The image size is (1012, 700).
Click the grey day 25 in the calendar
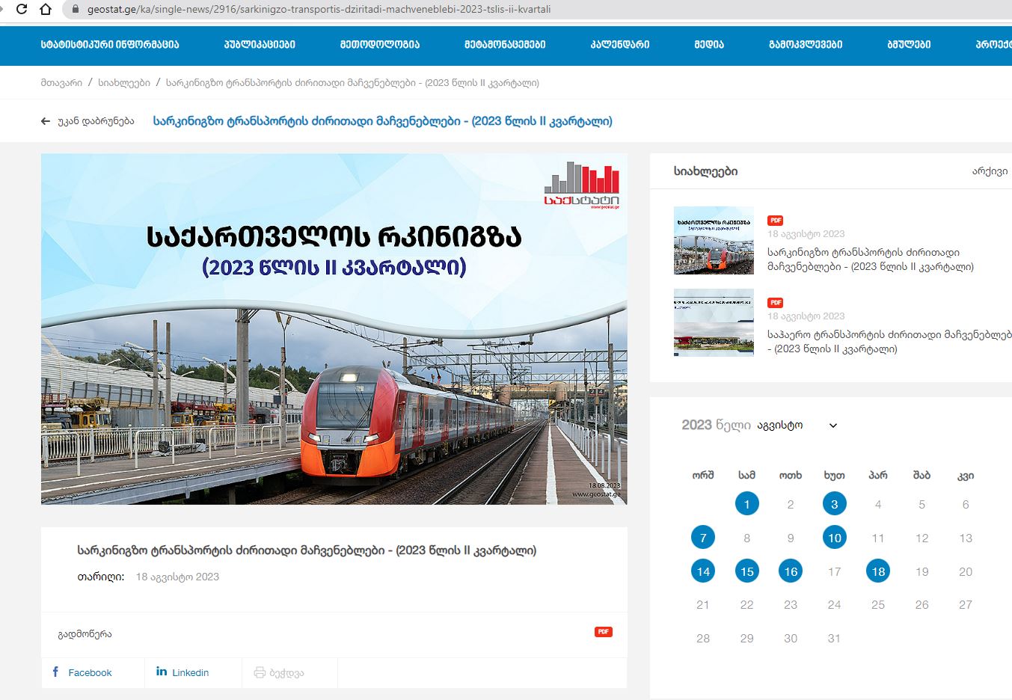tap(878, 604)
